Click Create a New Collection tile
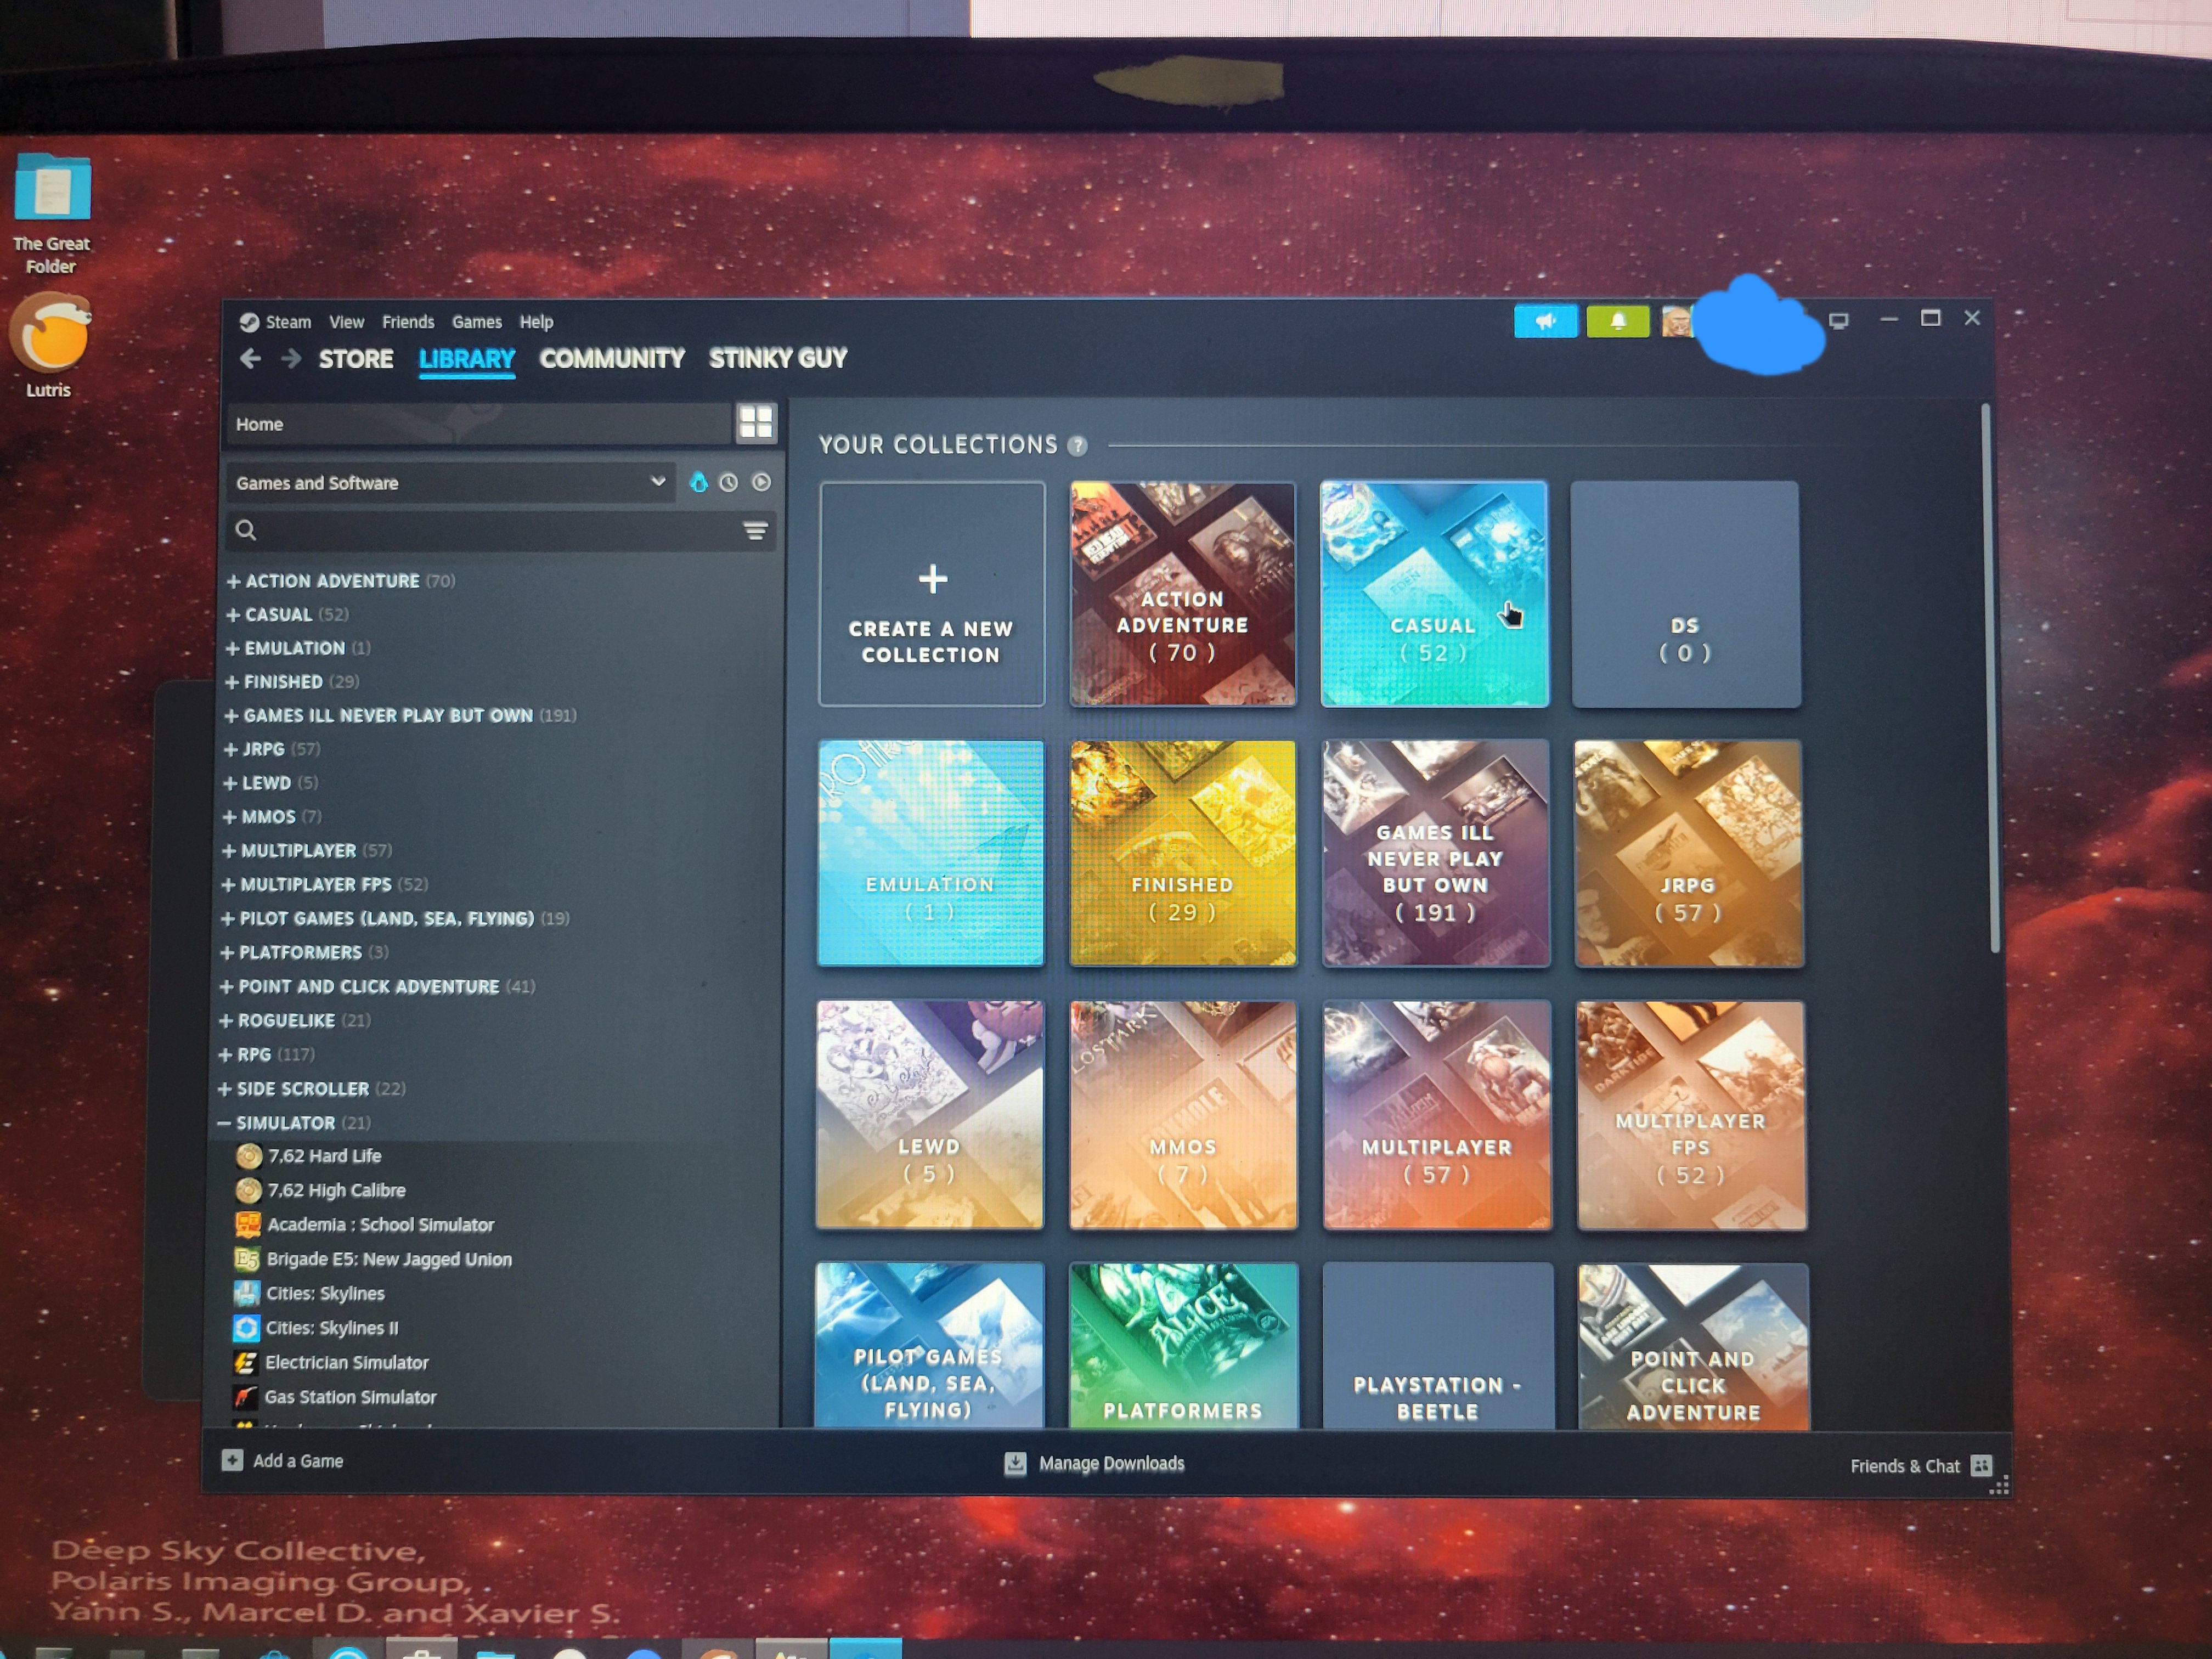 click(x=932, y=594)
